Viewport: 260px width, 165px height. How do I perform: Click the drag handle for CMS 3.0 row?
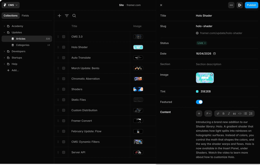58,37
